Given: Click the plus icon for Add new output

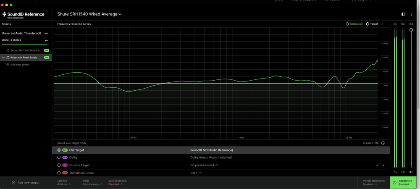Looking at the screenshot, I should pyautogui.click(x=13, y=183).
